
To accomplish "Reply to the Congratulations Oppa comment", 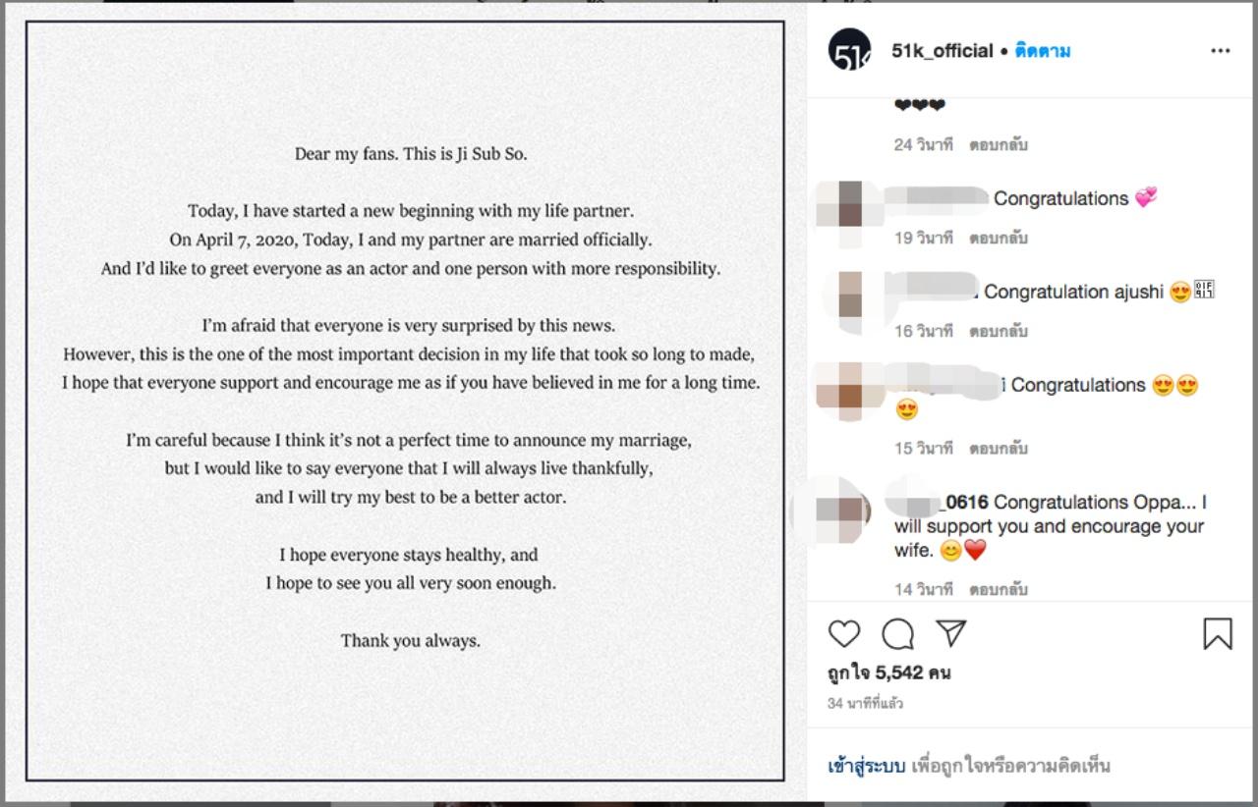I will click(x=998, y=590).
